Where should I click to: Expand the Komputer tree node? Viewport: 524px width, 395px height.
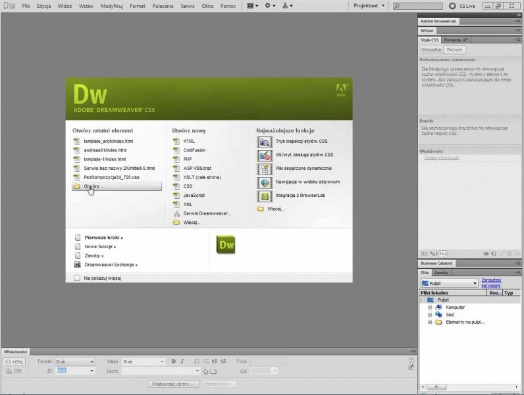coord(430,307)
